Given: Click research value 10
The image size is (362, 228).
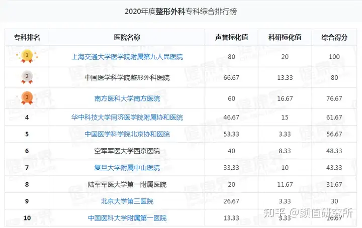Looking at the screenshot, I should pyautogui.click(x=285, y=168).
